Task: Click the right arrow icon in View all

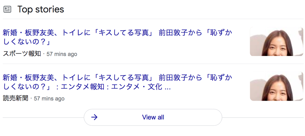Action: (x=94, y=117)
